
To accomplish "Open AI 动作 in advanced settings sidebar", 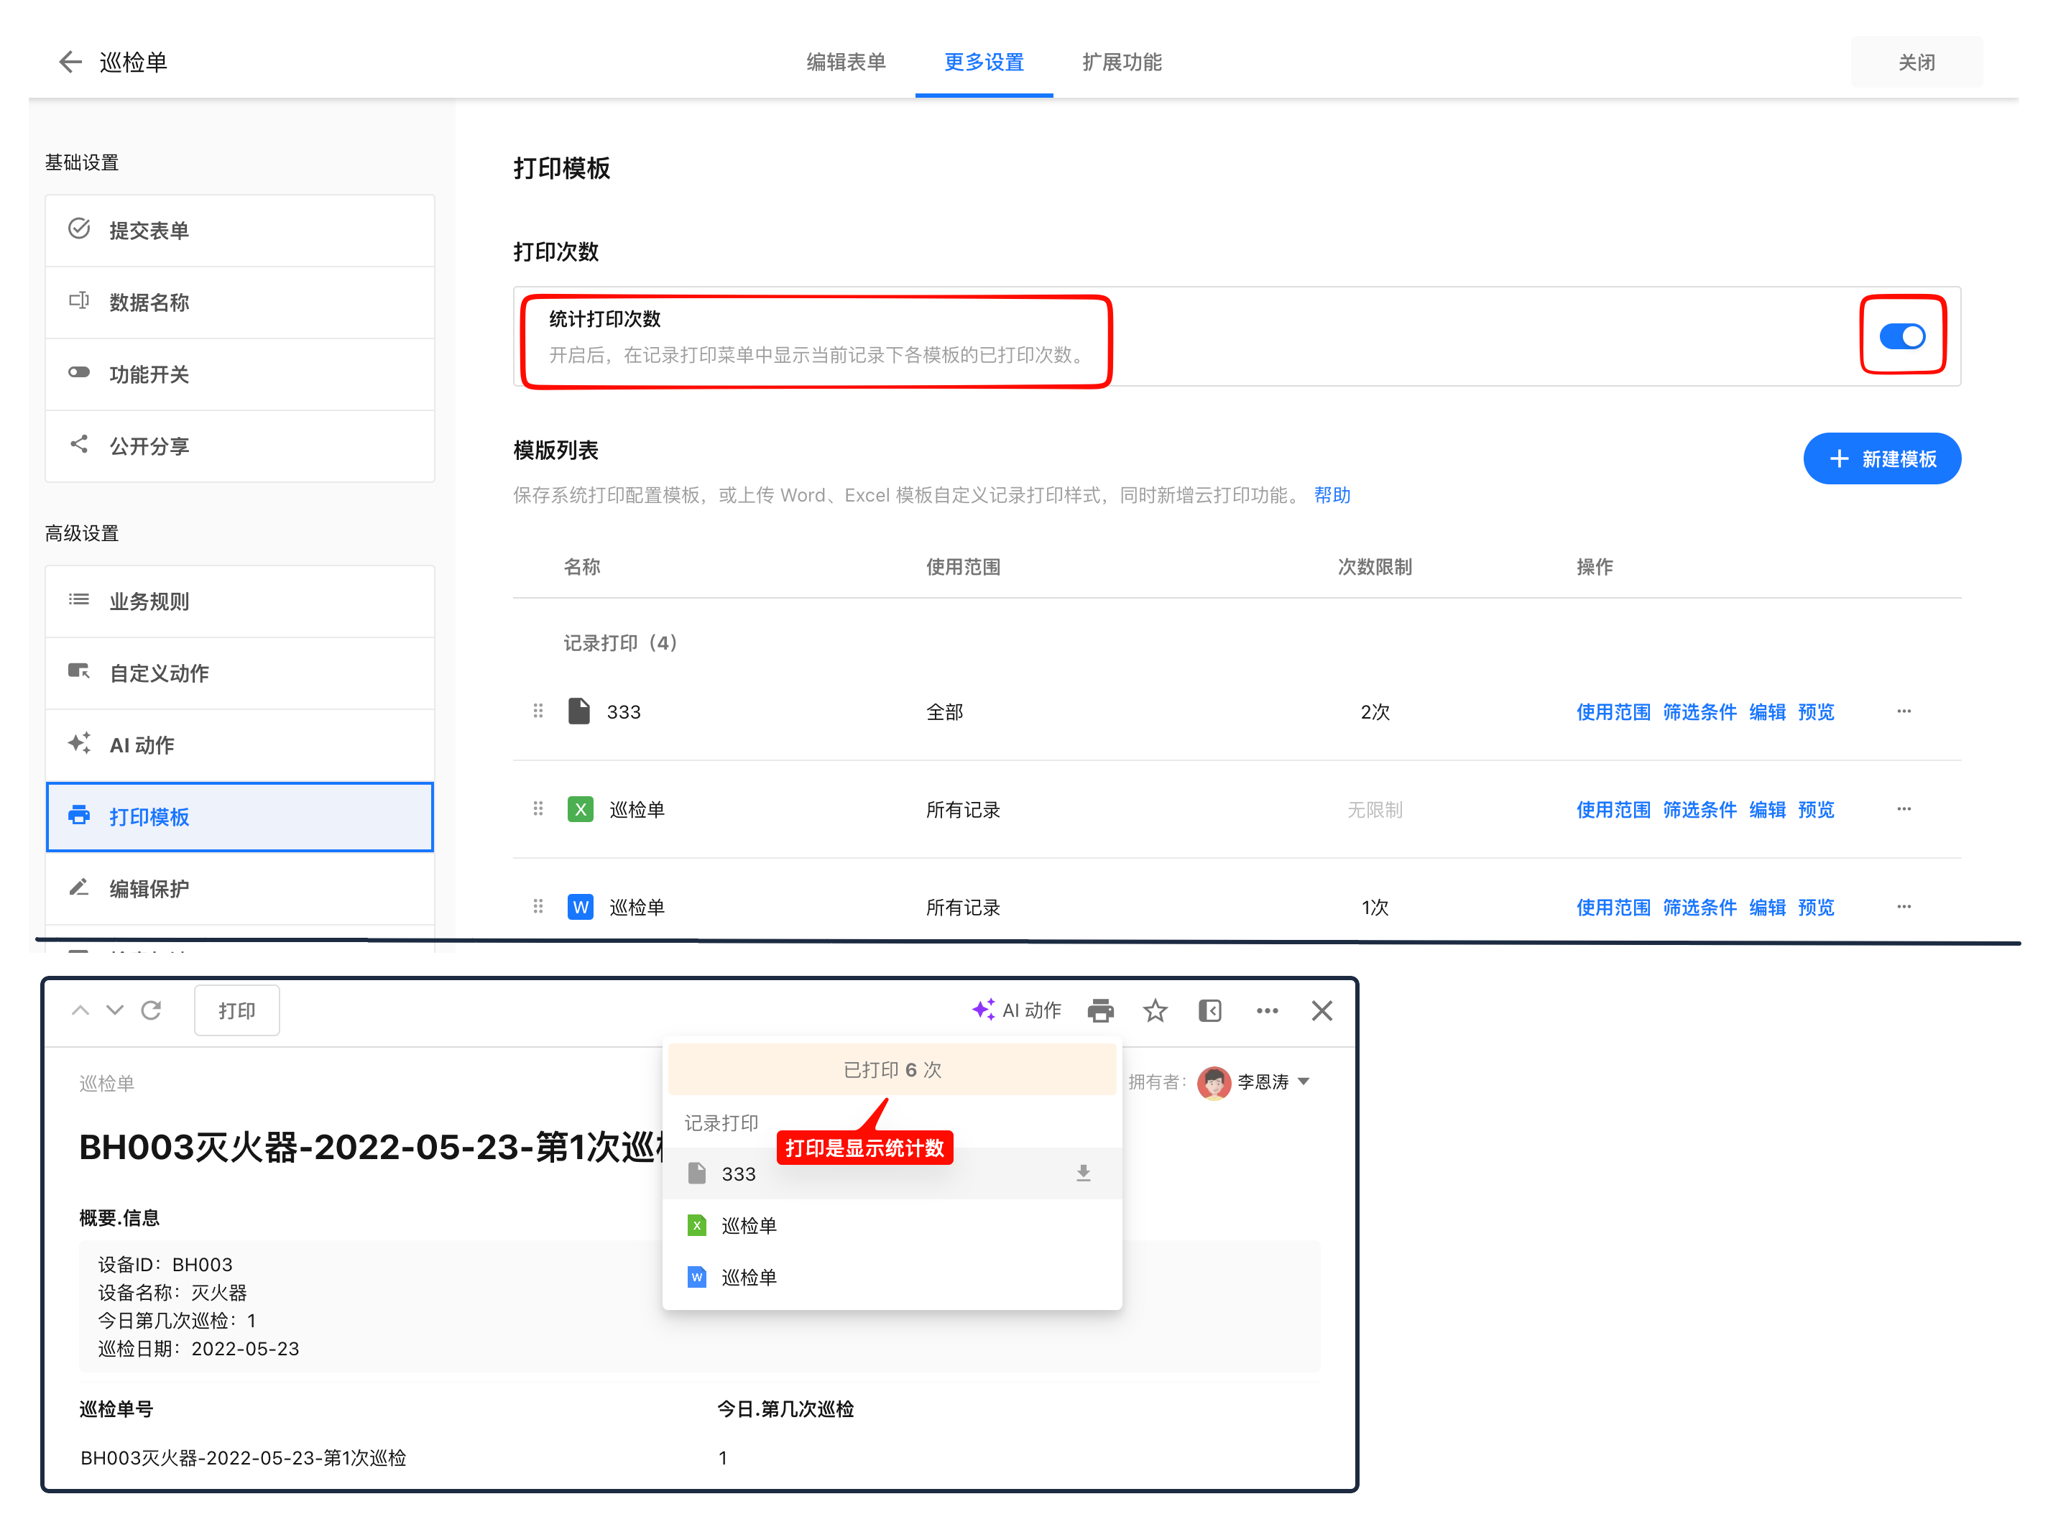I will pos(239,745).
